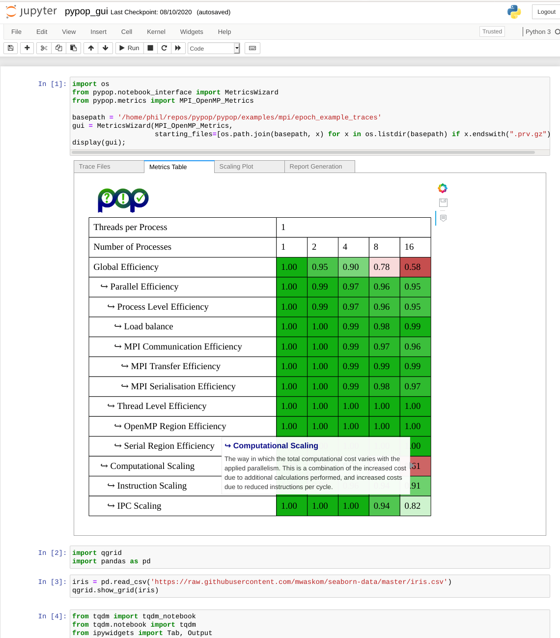560x638 pixels.
Task: Cut selected cells with scissors icon
Action: [x=44, y=48]
